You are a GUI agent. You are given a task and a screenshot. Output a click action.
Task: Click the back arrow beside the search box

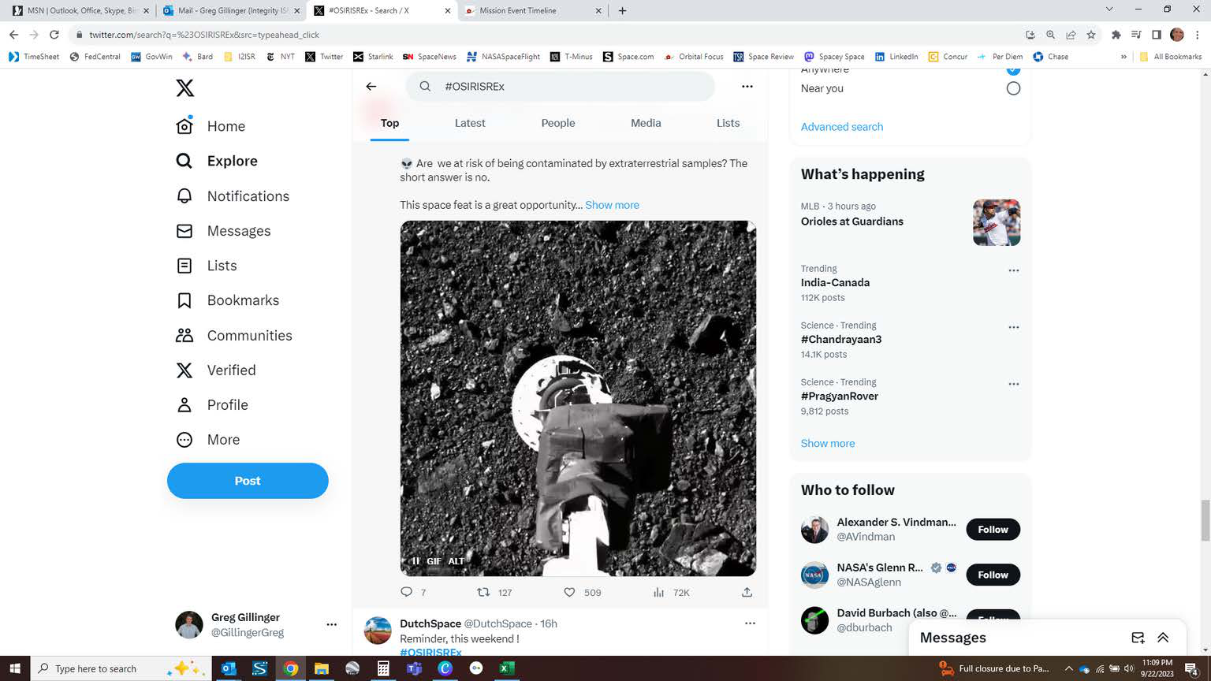tap(371, 87)
